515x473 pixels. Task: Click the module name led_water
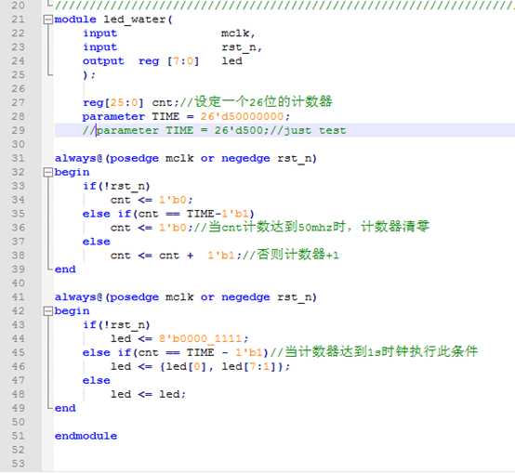point(135,20)
